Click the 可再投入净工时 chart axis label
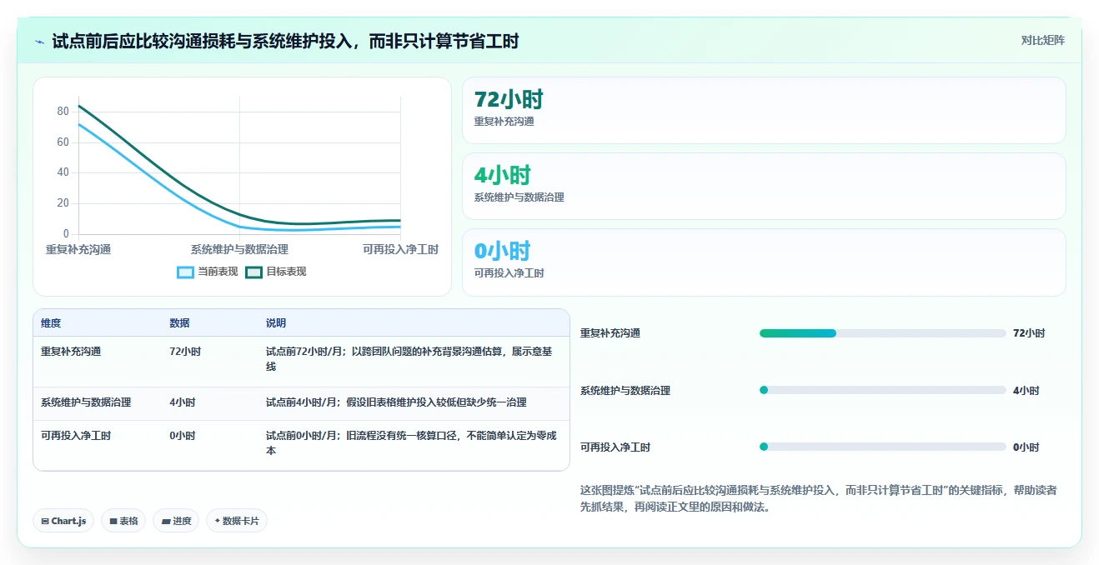 pyautogui.click(x=400, y=249)
